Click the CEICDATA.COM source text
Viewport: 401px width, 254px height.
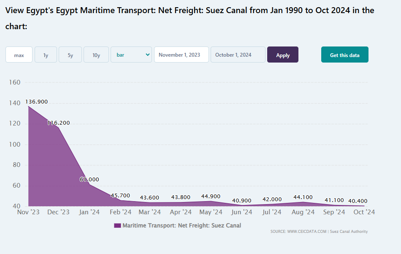[306, 232]
